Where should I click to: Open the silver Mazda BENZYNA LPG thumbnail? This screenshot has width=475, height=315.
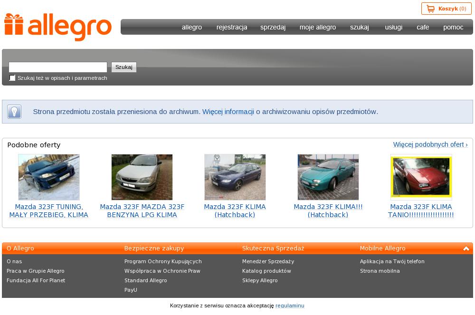pos(142,177)
